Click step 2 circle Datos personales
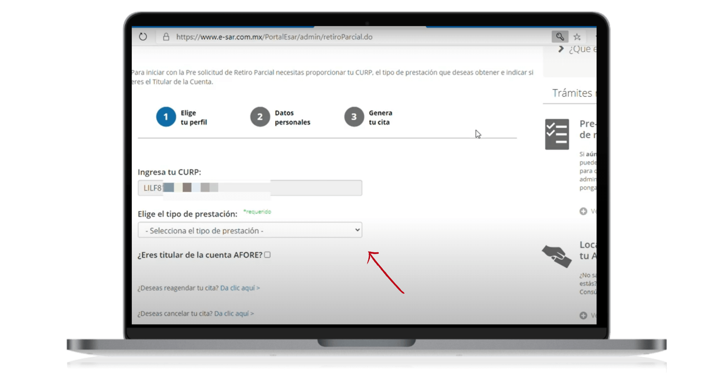Screen dimensions: 722x384 click(260, 117)
